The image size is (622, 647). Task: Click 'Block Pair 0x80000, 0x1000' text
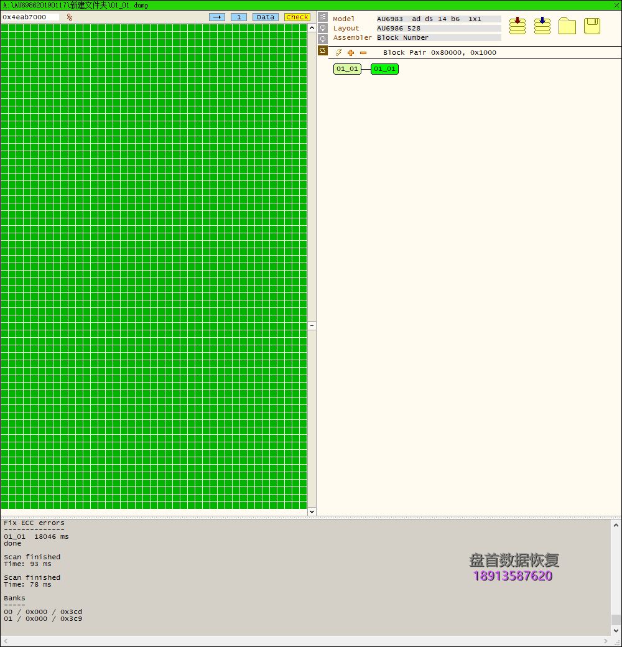click(440, 52)
